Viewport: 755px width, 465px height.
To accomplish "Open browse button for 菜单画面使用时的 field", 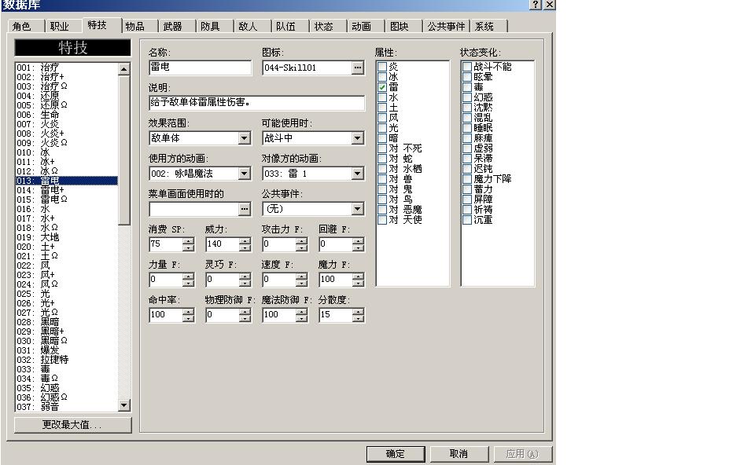I will (245, 209).
